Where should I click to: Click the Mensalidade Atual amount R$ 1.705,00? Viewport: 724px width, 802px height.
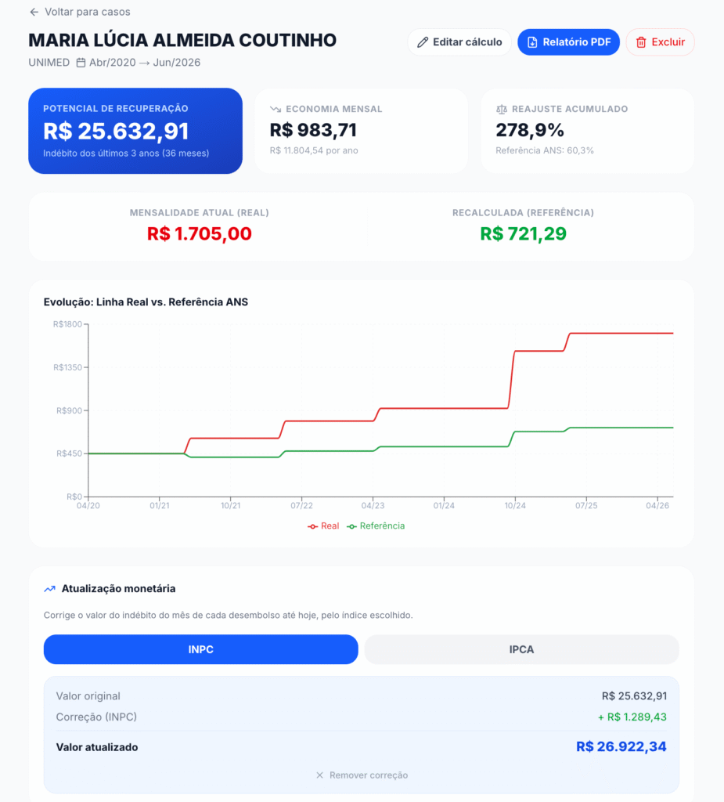[200, 233]
